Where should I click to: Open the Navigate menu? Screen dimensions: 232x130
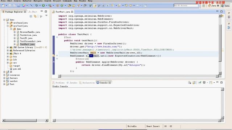[38, 1]
